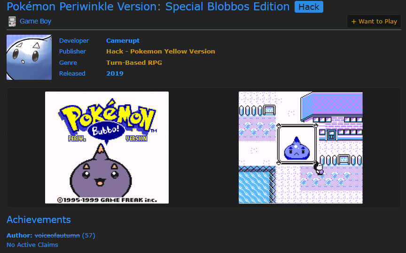Click the 2019 release year link
Screen dimensions: 406x253
click(115, 74)
